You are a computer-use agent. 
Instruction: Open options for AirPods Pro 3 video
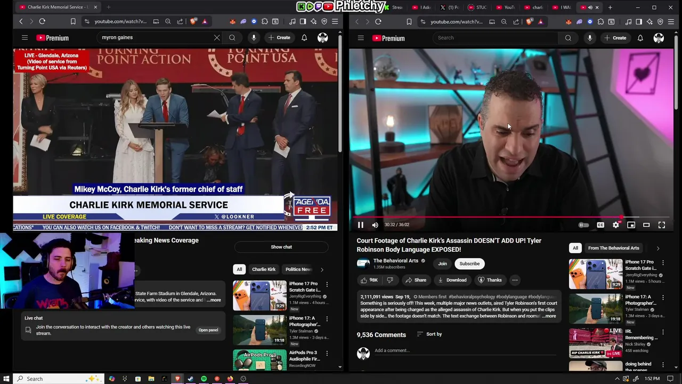pyautogui.click(x=327, y=354)
